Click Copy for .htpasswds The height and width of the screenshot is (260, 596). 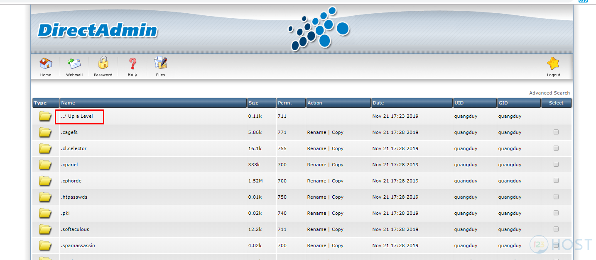pos(338,197)
